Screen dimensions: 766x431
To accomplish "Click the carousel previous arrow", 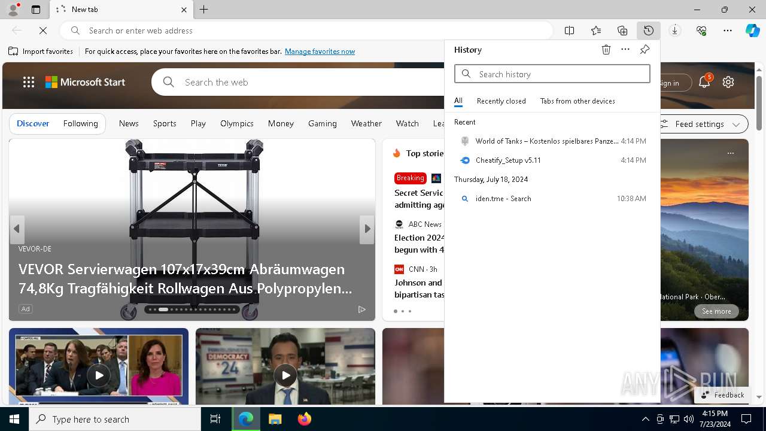I will point(17,229).
